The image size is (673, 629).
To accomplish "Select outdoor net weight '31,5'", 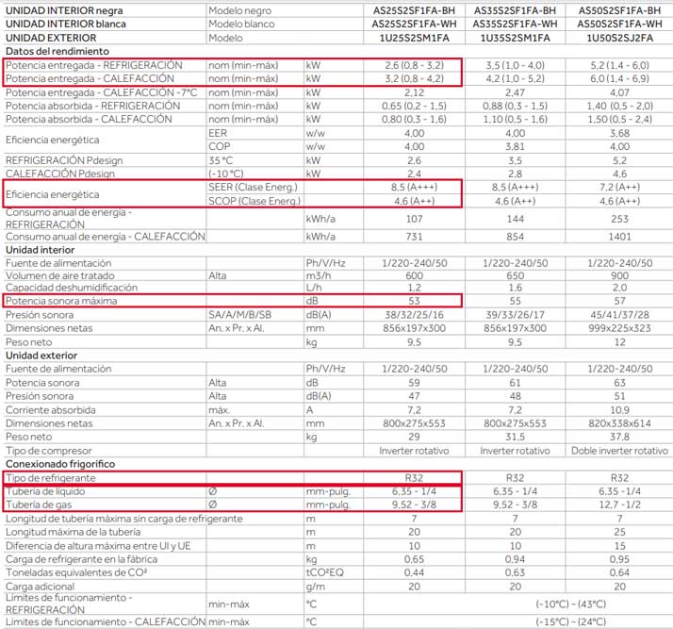I will [x=515, y=437].
